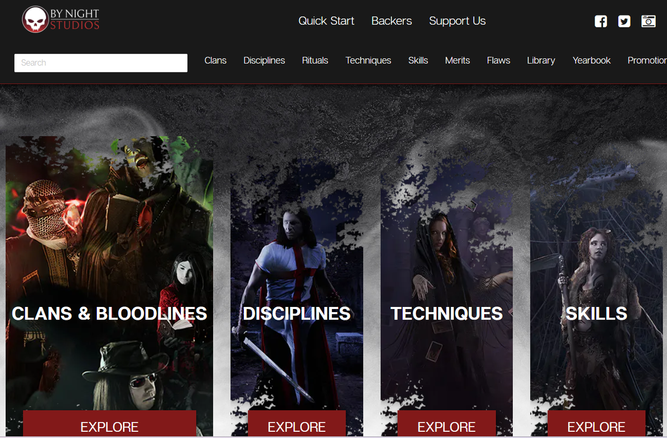Open the Rituals menu item

[315, 61]
